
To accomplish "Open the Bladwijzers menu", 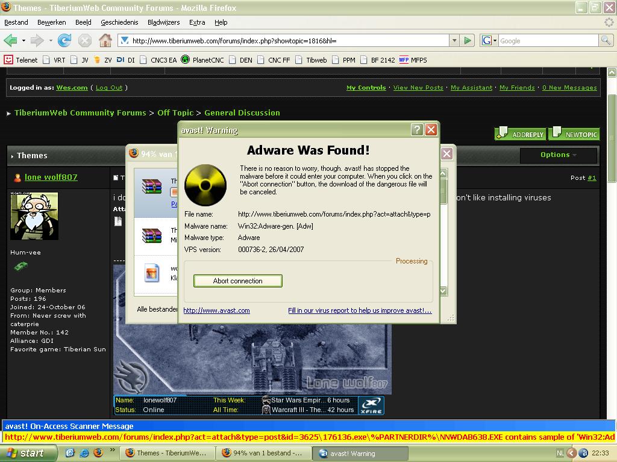I will [164, 22].
